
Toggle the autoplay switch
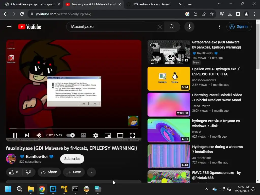[x=71, y=135]
